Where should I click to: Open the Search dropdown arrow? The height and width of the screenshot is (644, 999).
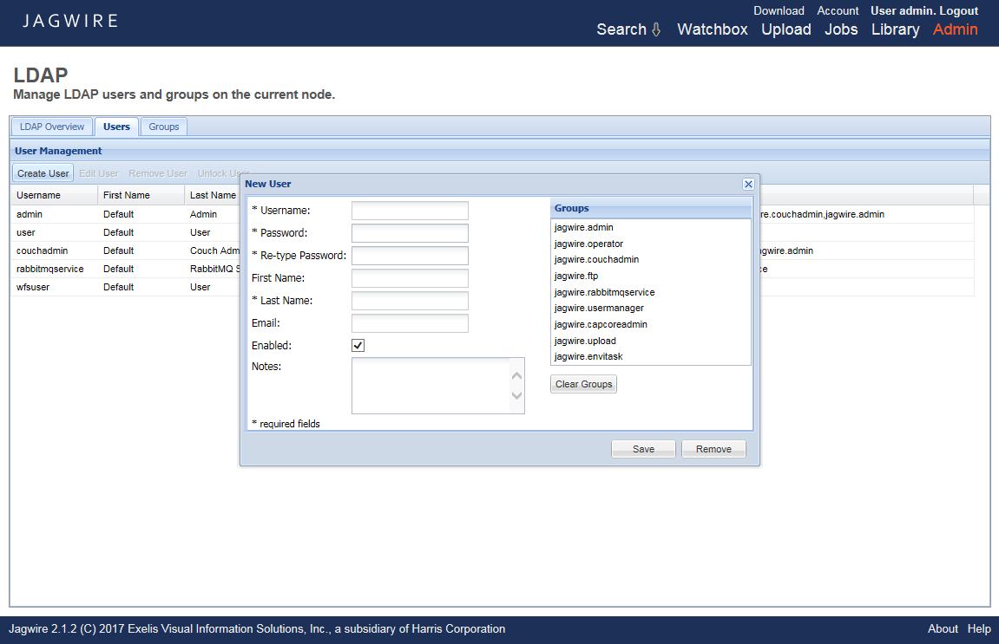(x=656, y=29)
